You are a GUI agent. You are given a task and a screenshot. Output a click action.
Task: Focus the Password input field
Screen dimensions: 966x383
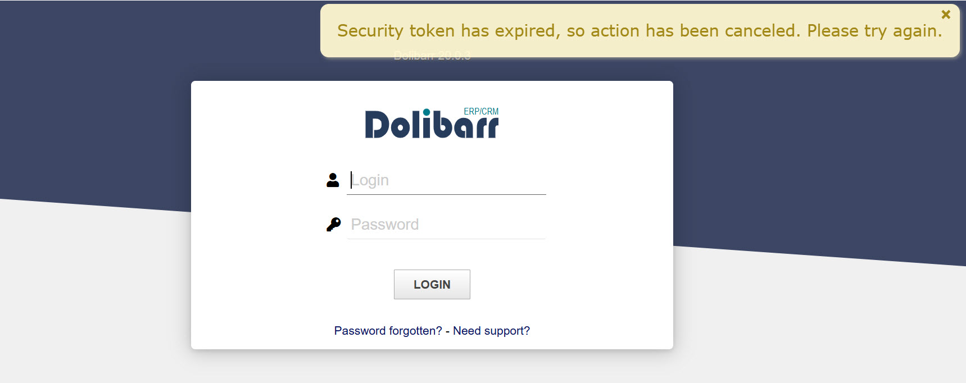(446, 225)
